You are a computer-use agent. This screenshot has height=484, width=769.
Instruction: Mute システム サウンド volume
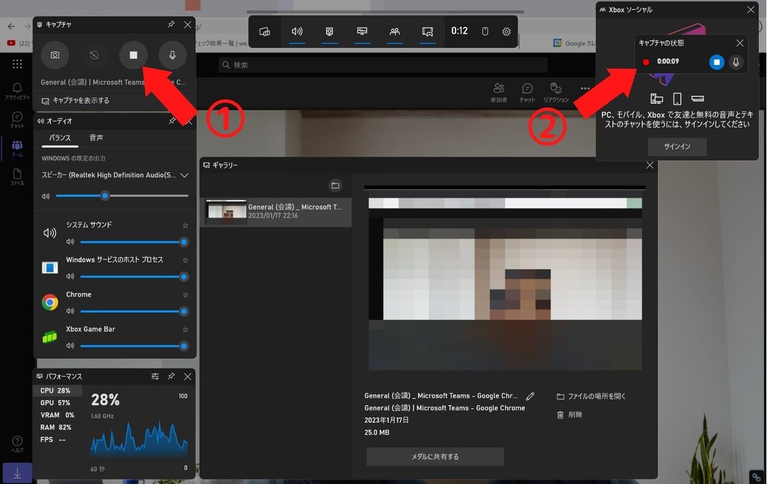(x=70, y=242)
